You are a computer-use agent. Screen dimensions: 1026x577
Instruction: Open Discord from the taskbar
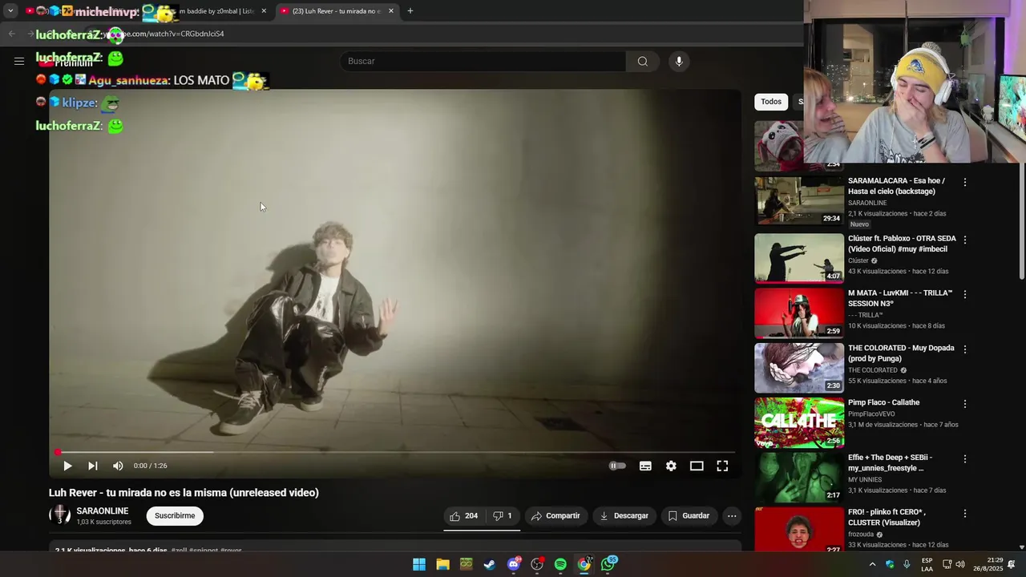pos(514,564)
